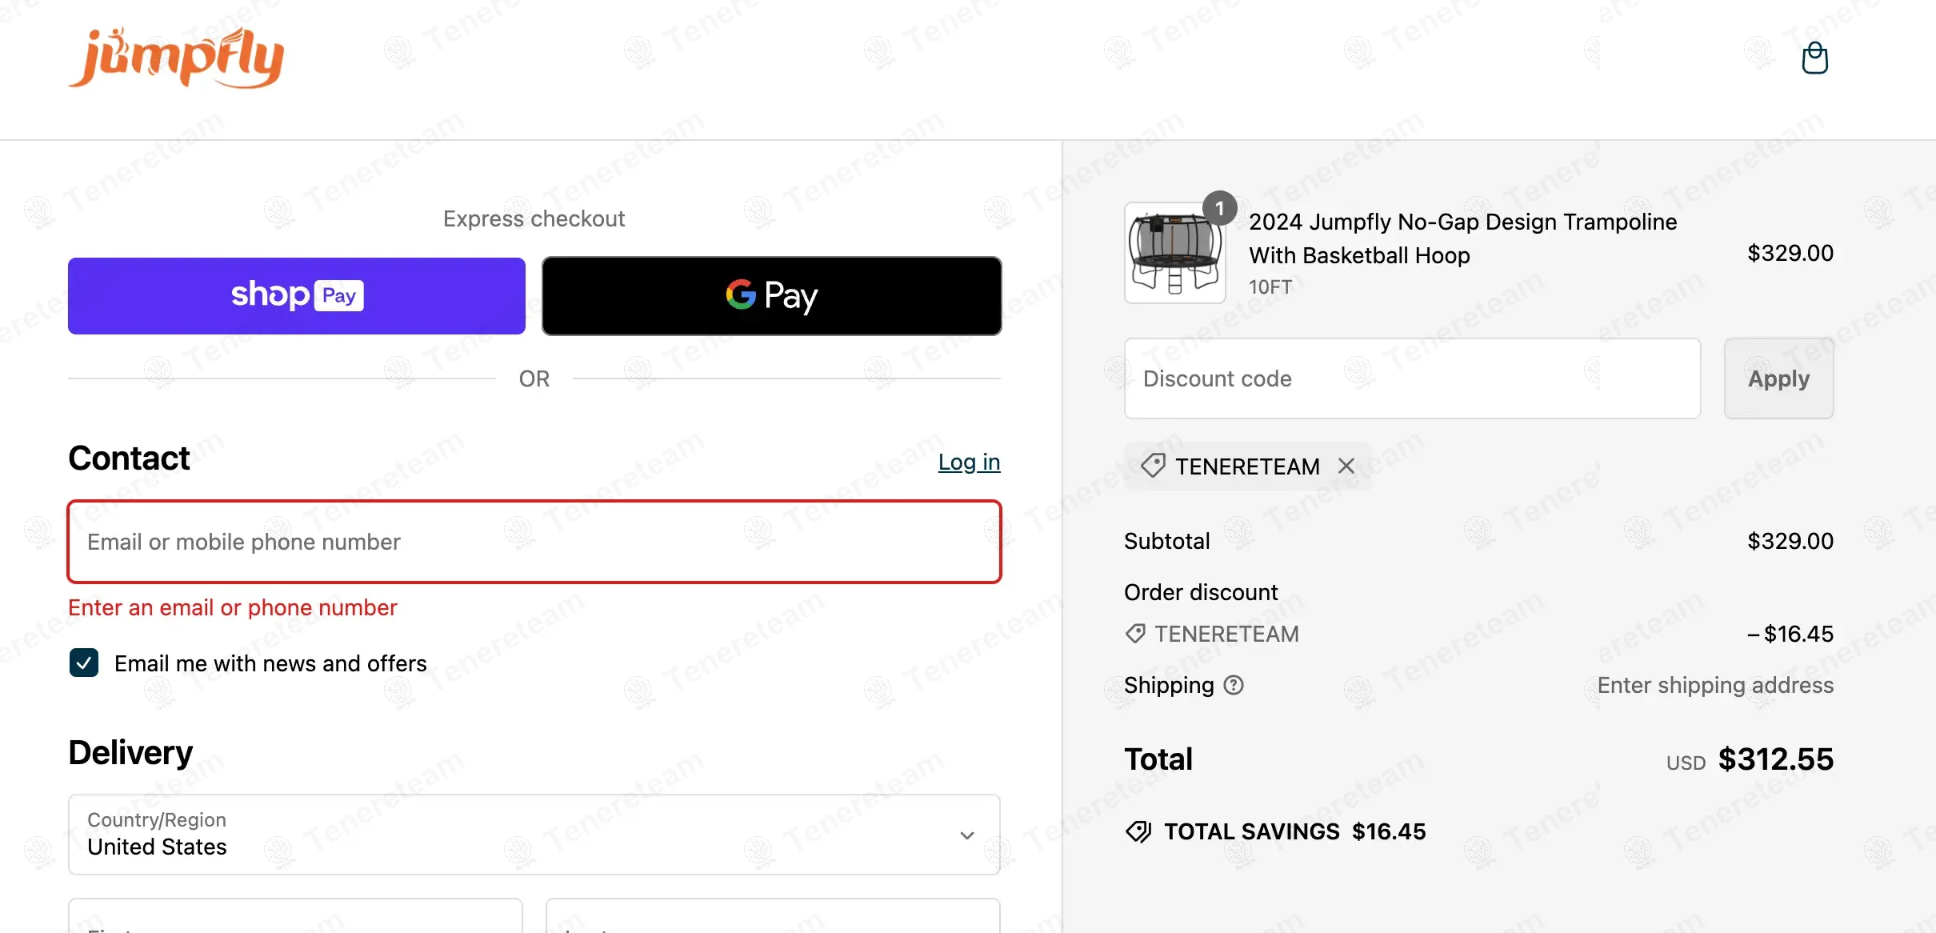The width and height of the screenshot is (1936, 933).
Task: Click the shipping help question mark icon
Action: pos(1234,685)
